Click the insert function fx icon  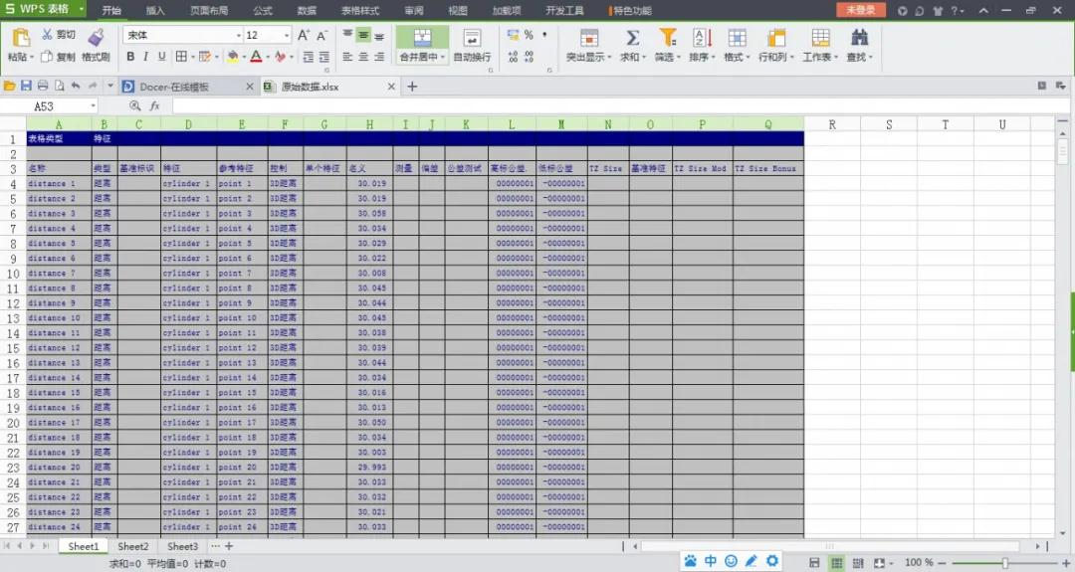point(155,105)
